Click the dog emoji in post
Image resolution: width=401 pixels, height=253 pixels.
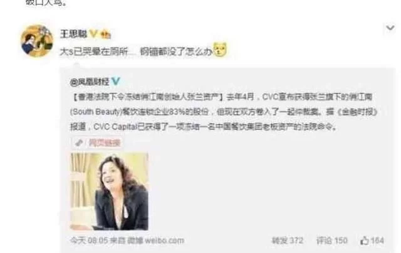coord(220,49)
